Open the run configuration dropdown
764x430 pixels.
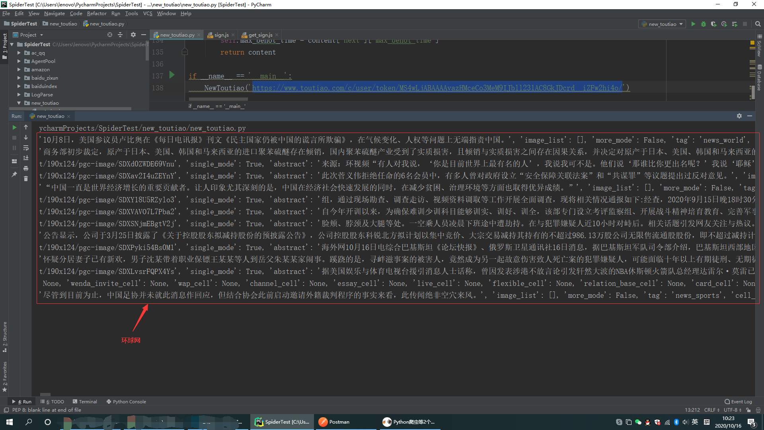tap(663, 24)
